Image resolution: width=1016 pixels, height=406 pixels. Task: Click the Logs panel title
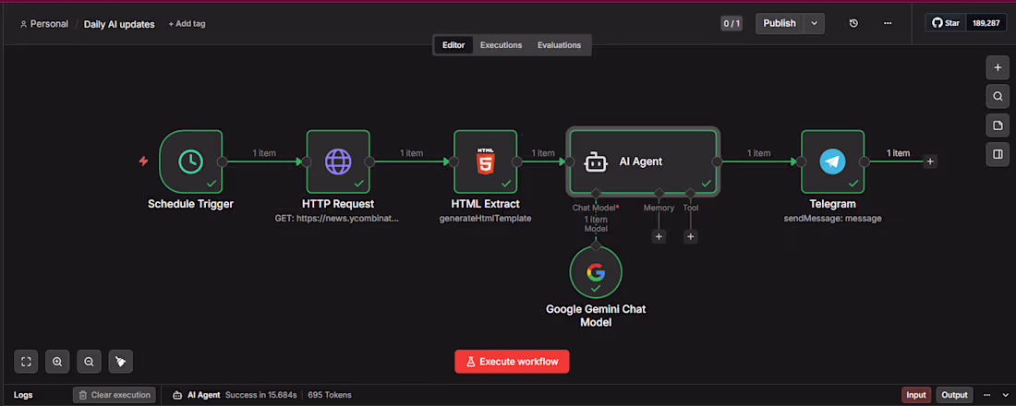pyautogui.click(x=23, y=394)
